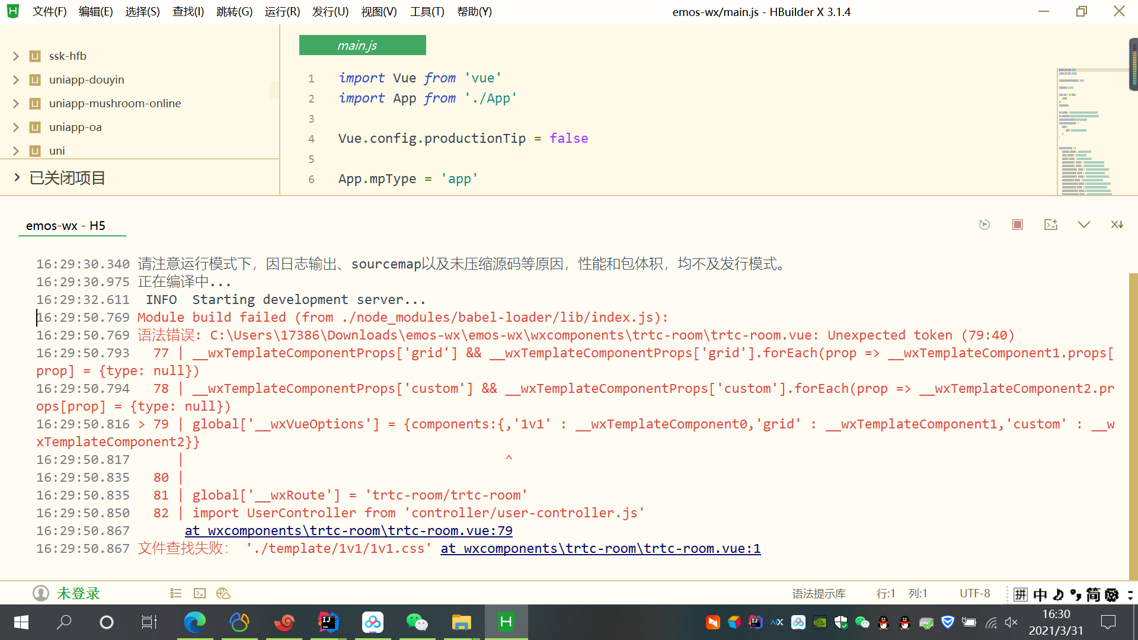Open Baidu Netdisk from the taskbar

tap(373, 622)
